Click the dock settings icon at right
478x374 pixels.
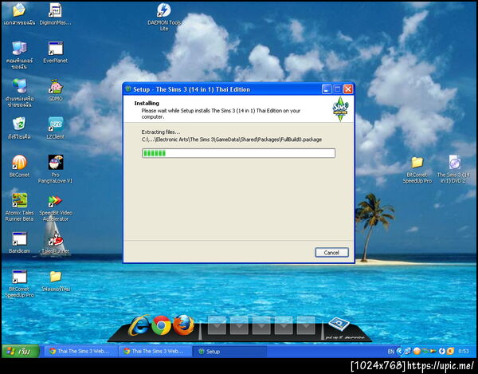(339, 323)
